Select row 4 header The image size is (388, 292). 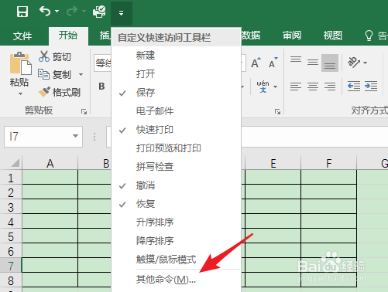click(11, 222)
